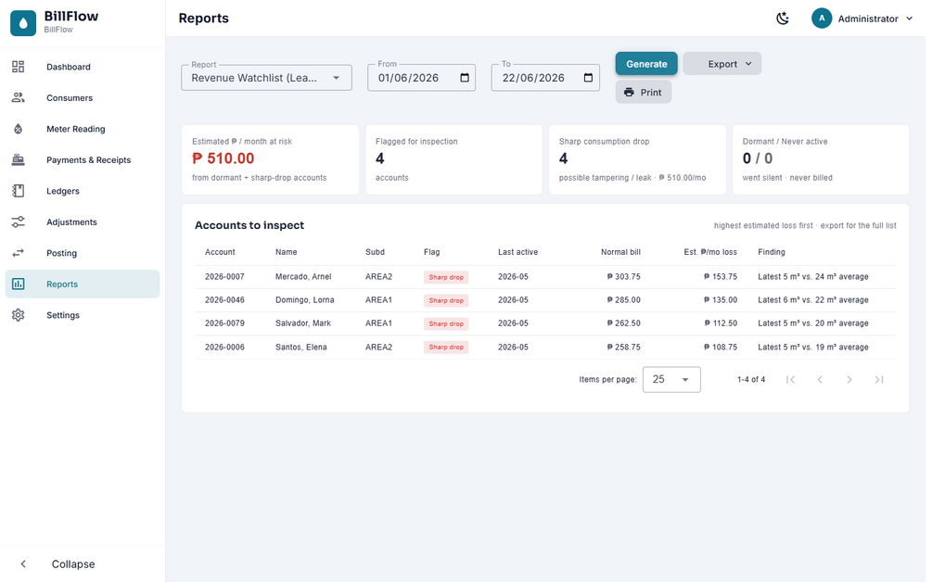Image resolution: width=932 pixels, height=582 pixels.
Task: Collapse the sidebar navigation
Action: [x=58, y=564]
